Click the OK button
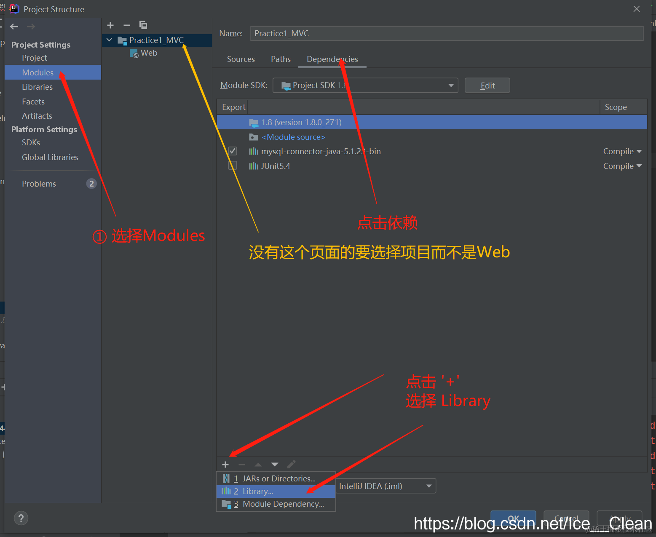Image resolution: width=656 pixels, height=537 pixels. pyautogui.click(x=513, y=518)
